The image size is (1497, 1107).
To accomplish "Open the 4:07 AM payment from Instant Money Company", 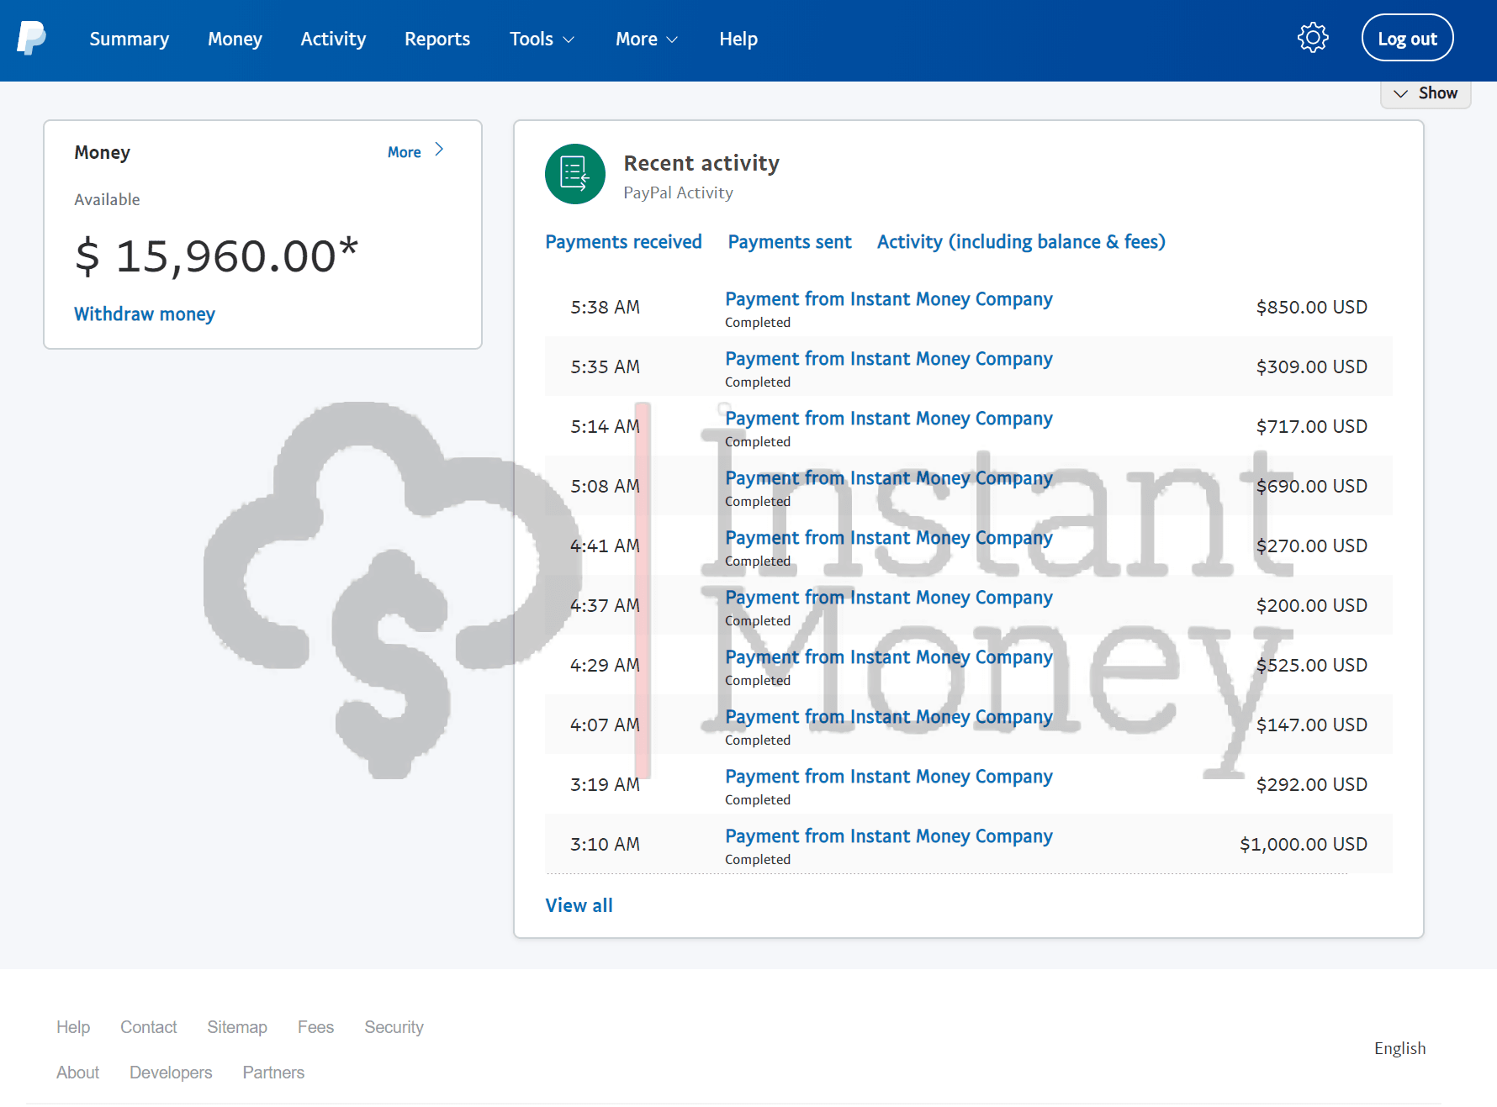I will 889,717.
